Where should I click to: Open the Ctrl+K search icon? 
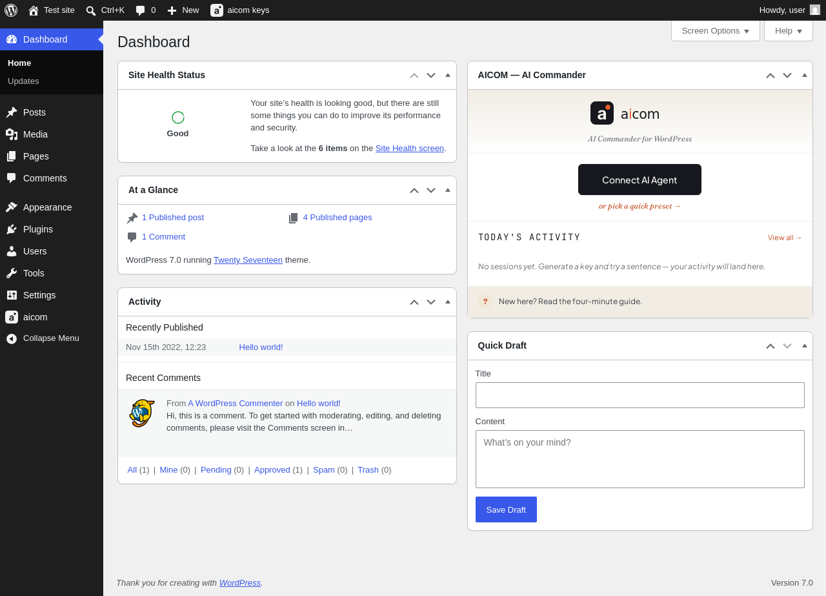click(x=91, y=10)
